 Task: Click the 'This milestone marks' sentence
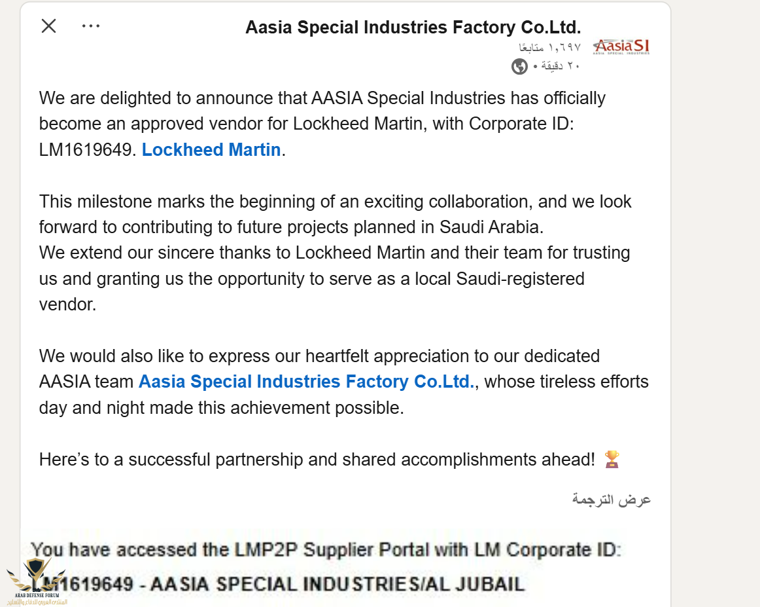(x=335, y=214)
